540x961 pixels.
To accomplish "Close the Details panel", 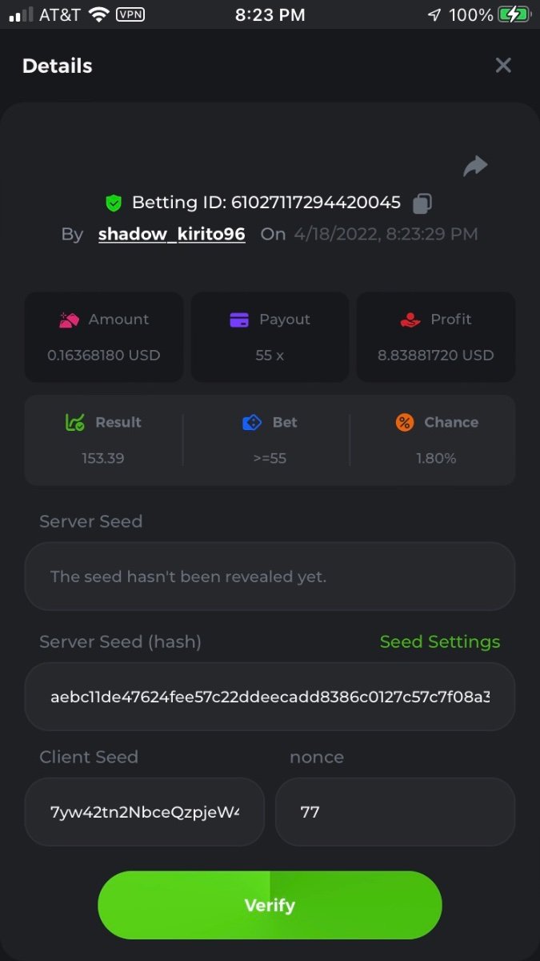I will click(502, 66).
